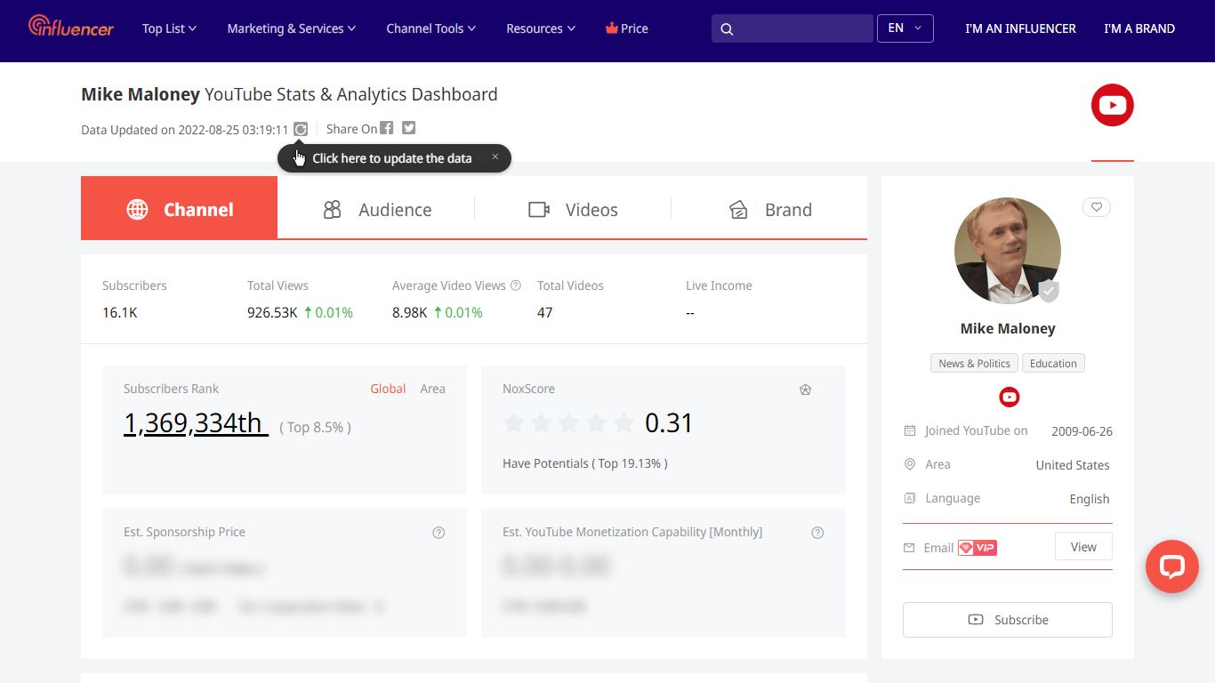Click the 926.53K total views value
This screenshot has width=1215, height=683.
point(272,313)
